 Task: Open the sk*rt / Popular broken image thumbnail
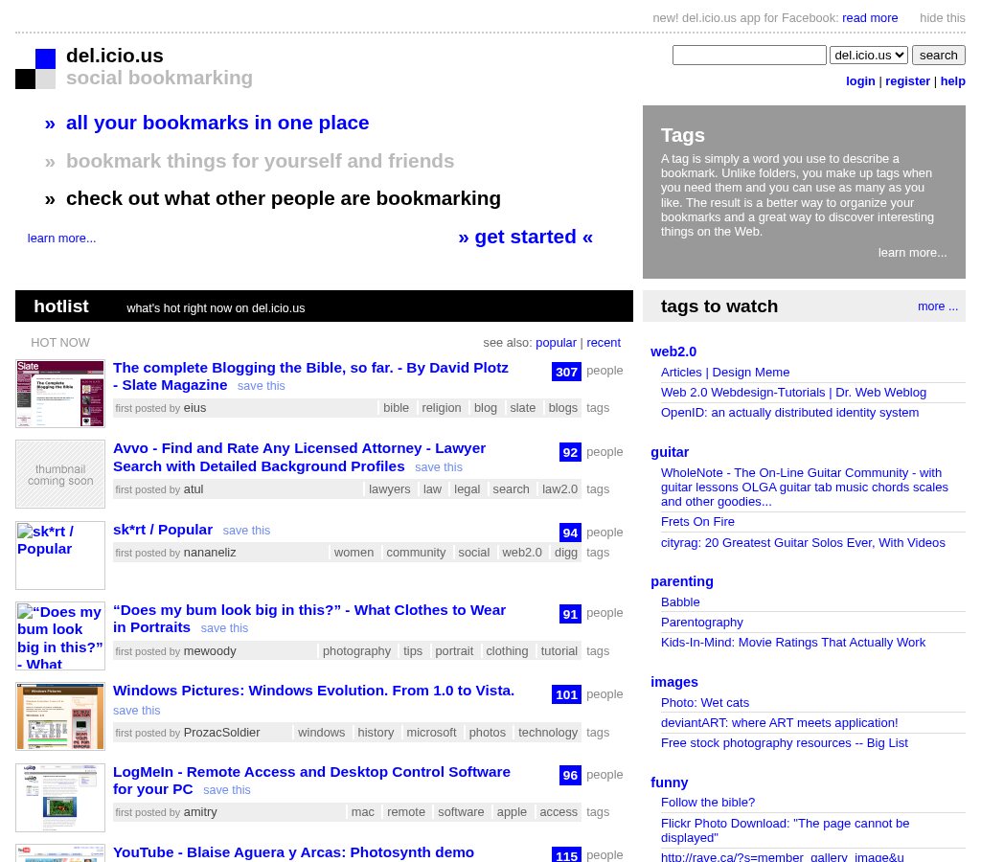[x=60, y=556]
